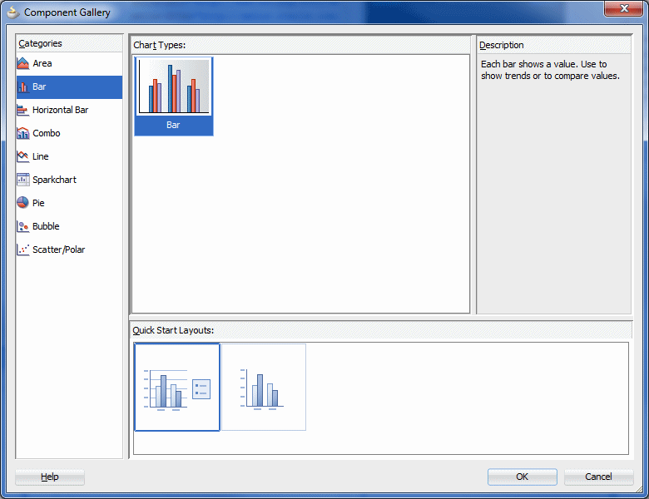
Task: Click the 'Area' category label
Action: (42, 63)
